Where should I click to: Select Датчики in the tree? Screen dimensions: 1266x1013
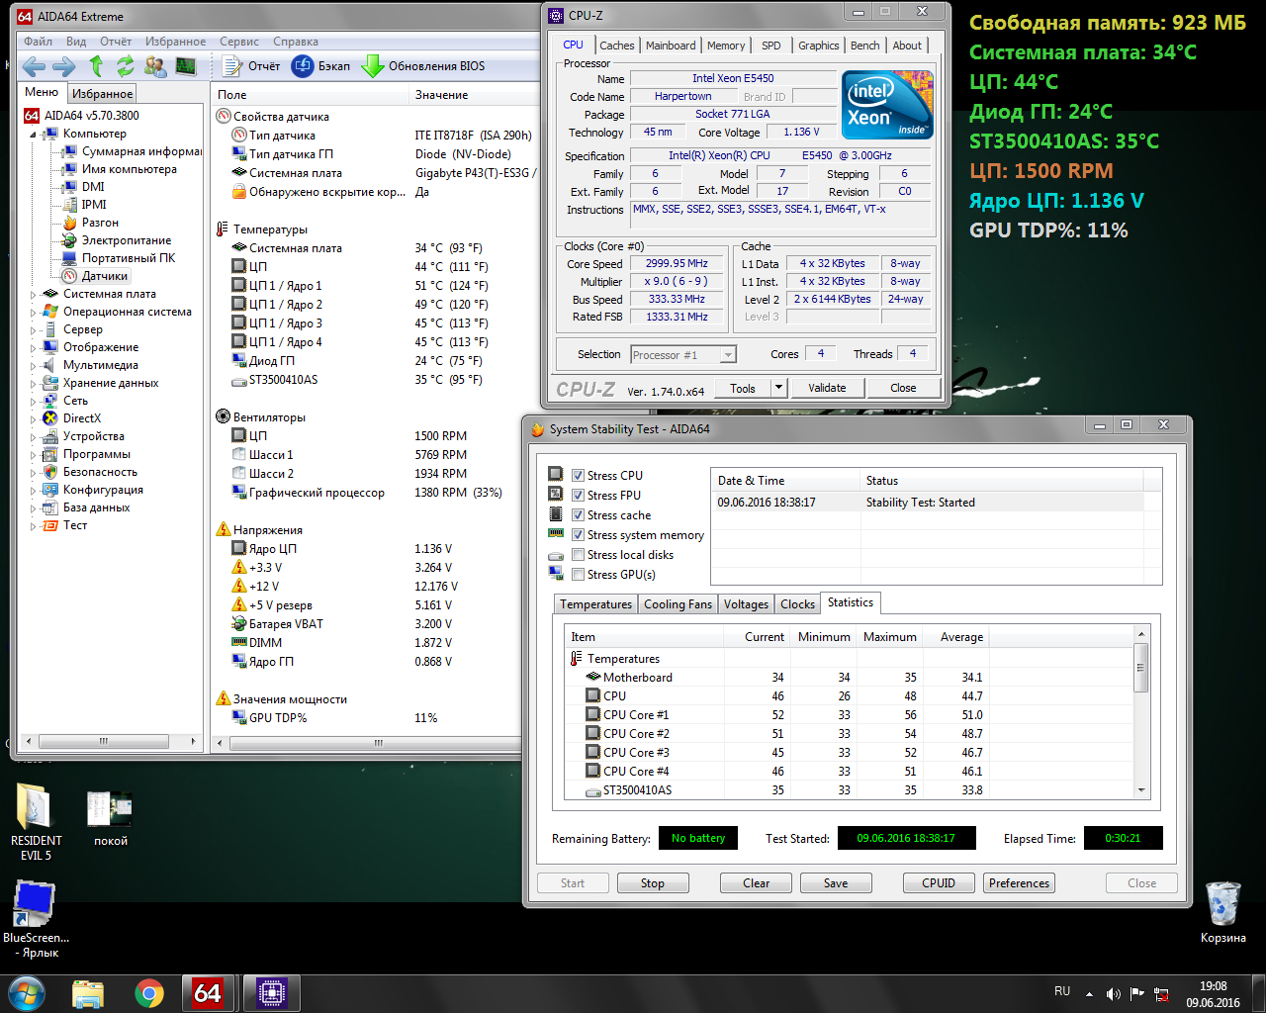(95, 276)
